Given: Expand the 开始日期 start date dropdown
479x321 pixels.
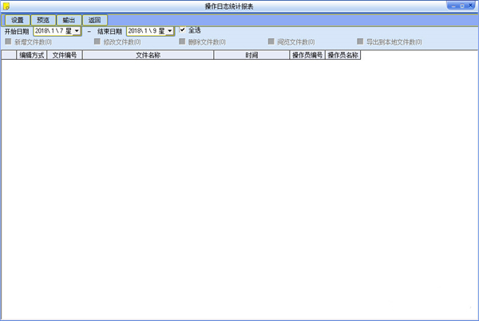Looking at the screenshot, I should coord(77,31).
